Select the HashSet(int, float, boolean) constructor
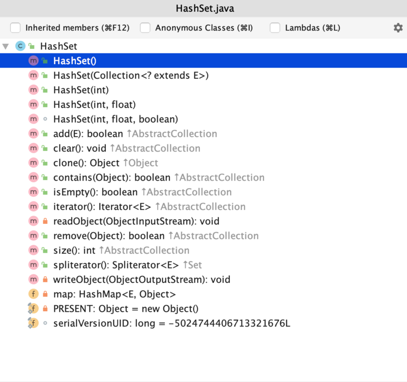The height and width of the screenshot is (382, 407). tap(115, 119)
